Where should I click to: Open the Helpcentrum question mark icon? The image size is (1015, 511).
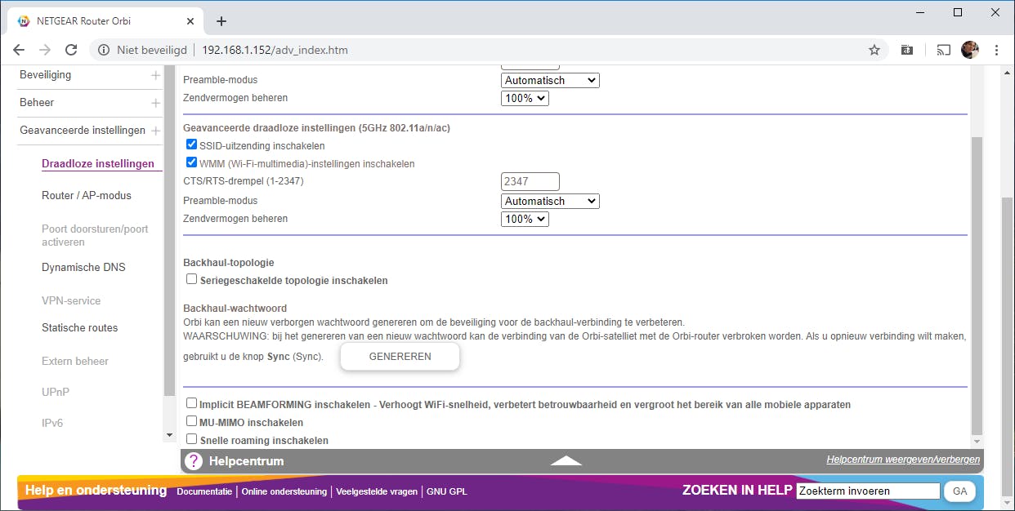click(194, 460)
